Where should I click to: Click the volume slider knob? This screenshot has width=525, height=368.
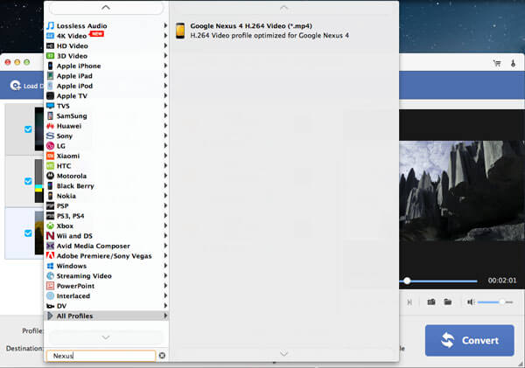(x=501, y=302)
